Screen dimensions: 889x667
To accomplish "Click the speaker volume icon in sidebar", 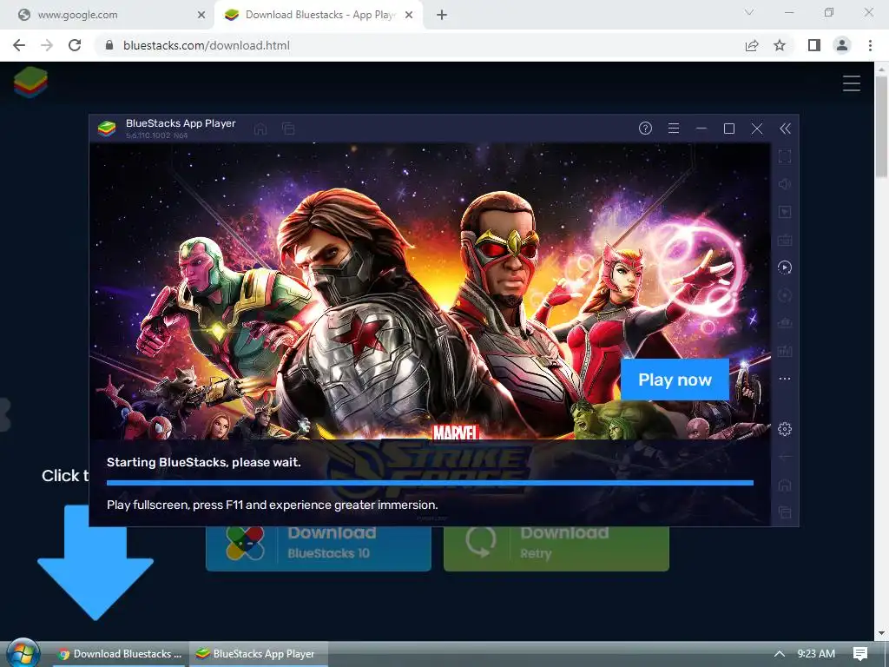I will click(785, 184).
